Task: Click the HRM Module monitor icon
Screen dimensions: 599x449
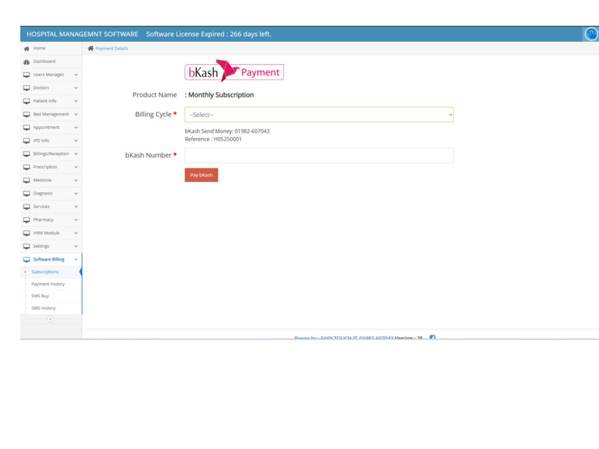Action: (x=26, y=233)
